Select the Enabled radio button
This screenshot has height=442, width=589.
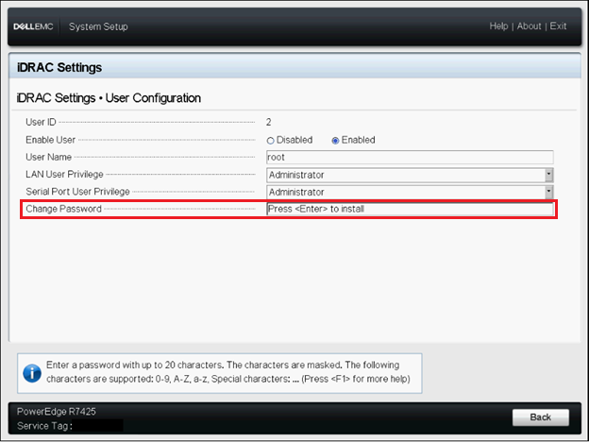(335, 140)
